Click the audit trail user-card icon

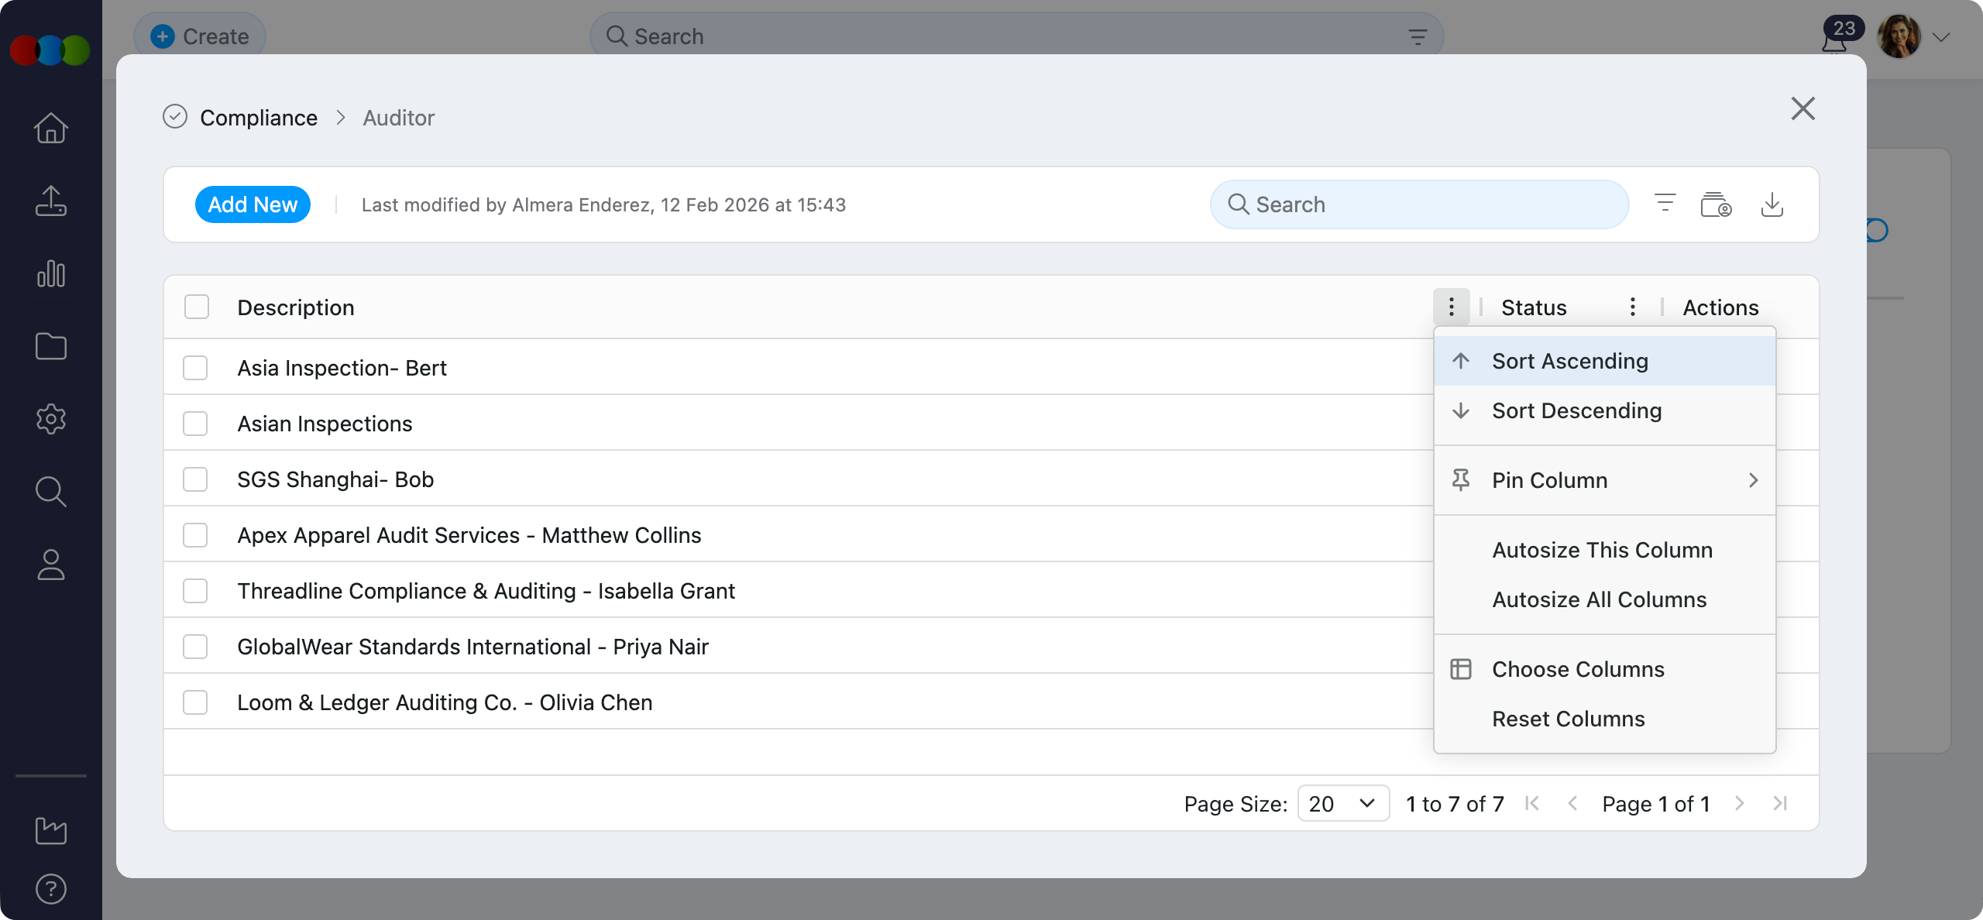tap(1716, 204)
